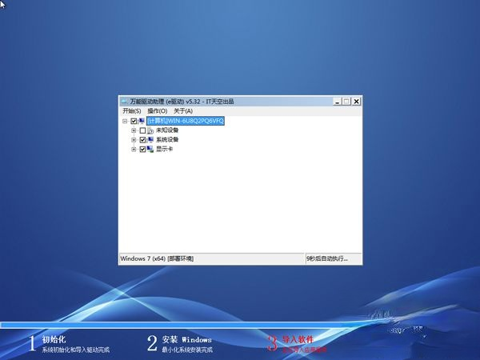Click the 万能驱动助理 title bar text

tap(182, 102)
